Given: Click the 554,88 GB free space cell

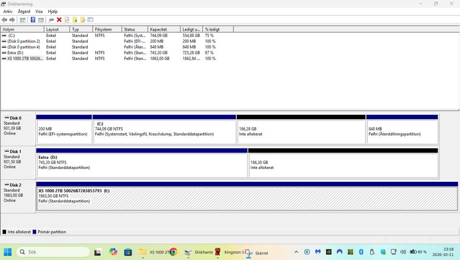Looking at the screenshot, I should pos(191,35).
